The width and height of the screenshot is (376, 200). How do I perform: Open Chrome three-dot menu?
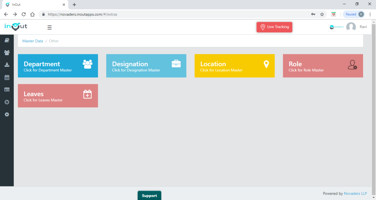coord(370,14)
